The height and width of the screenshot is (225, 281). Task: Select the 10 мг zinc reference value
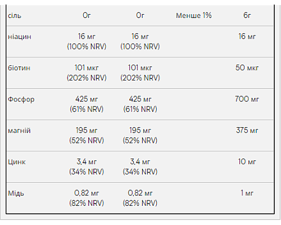click(x=247, y=161)
